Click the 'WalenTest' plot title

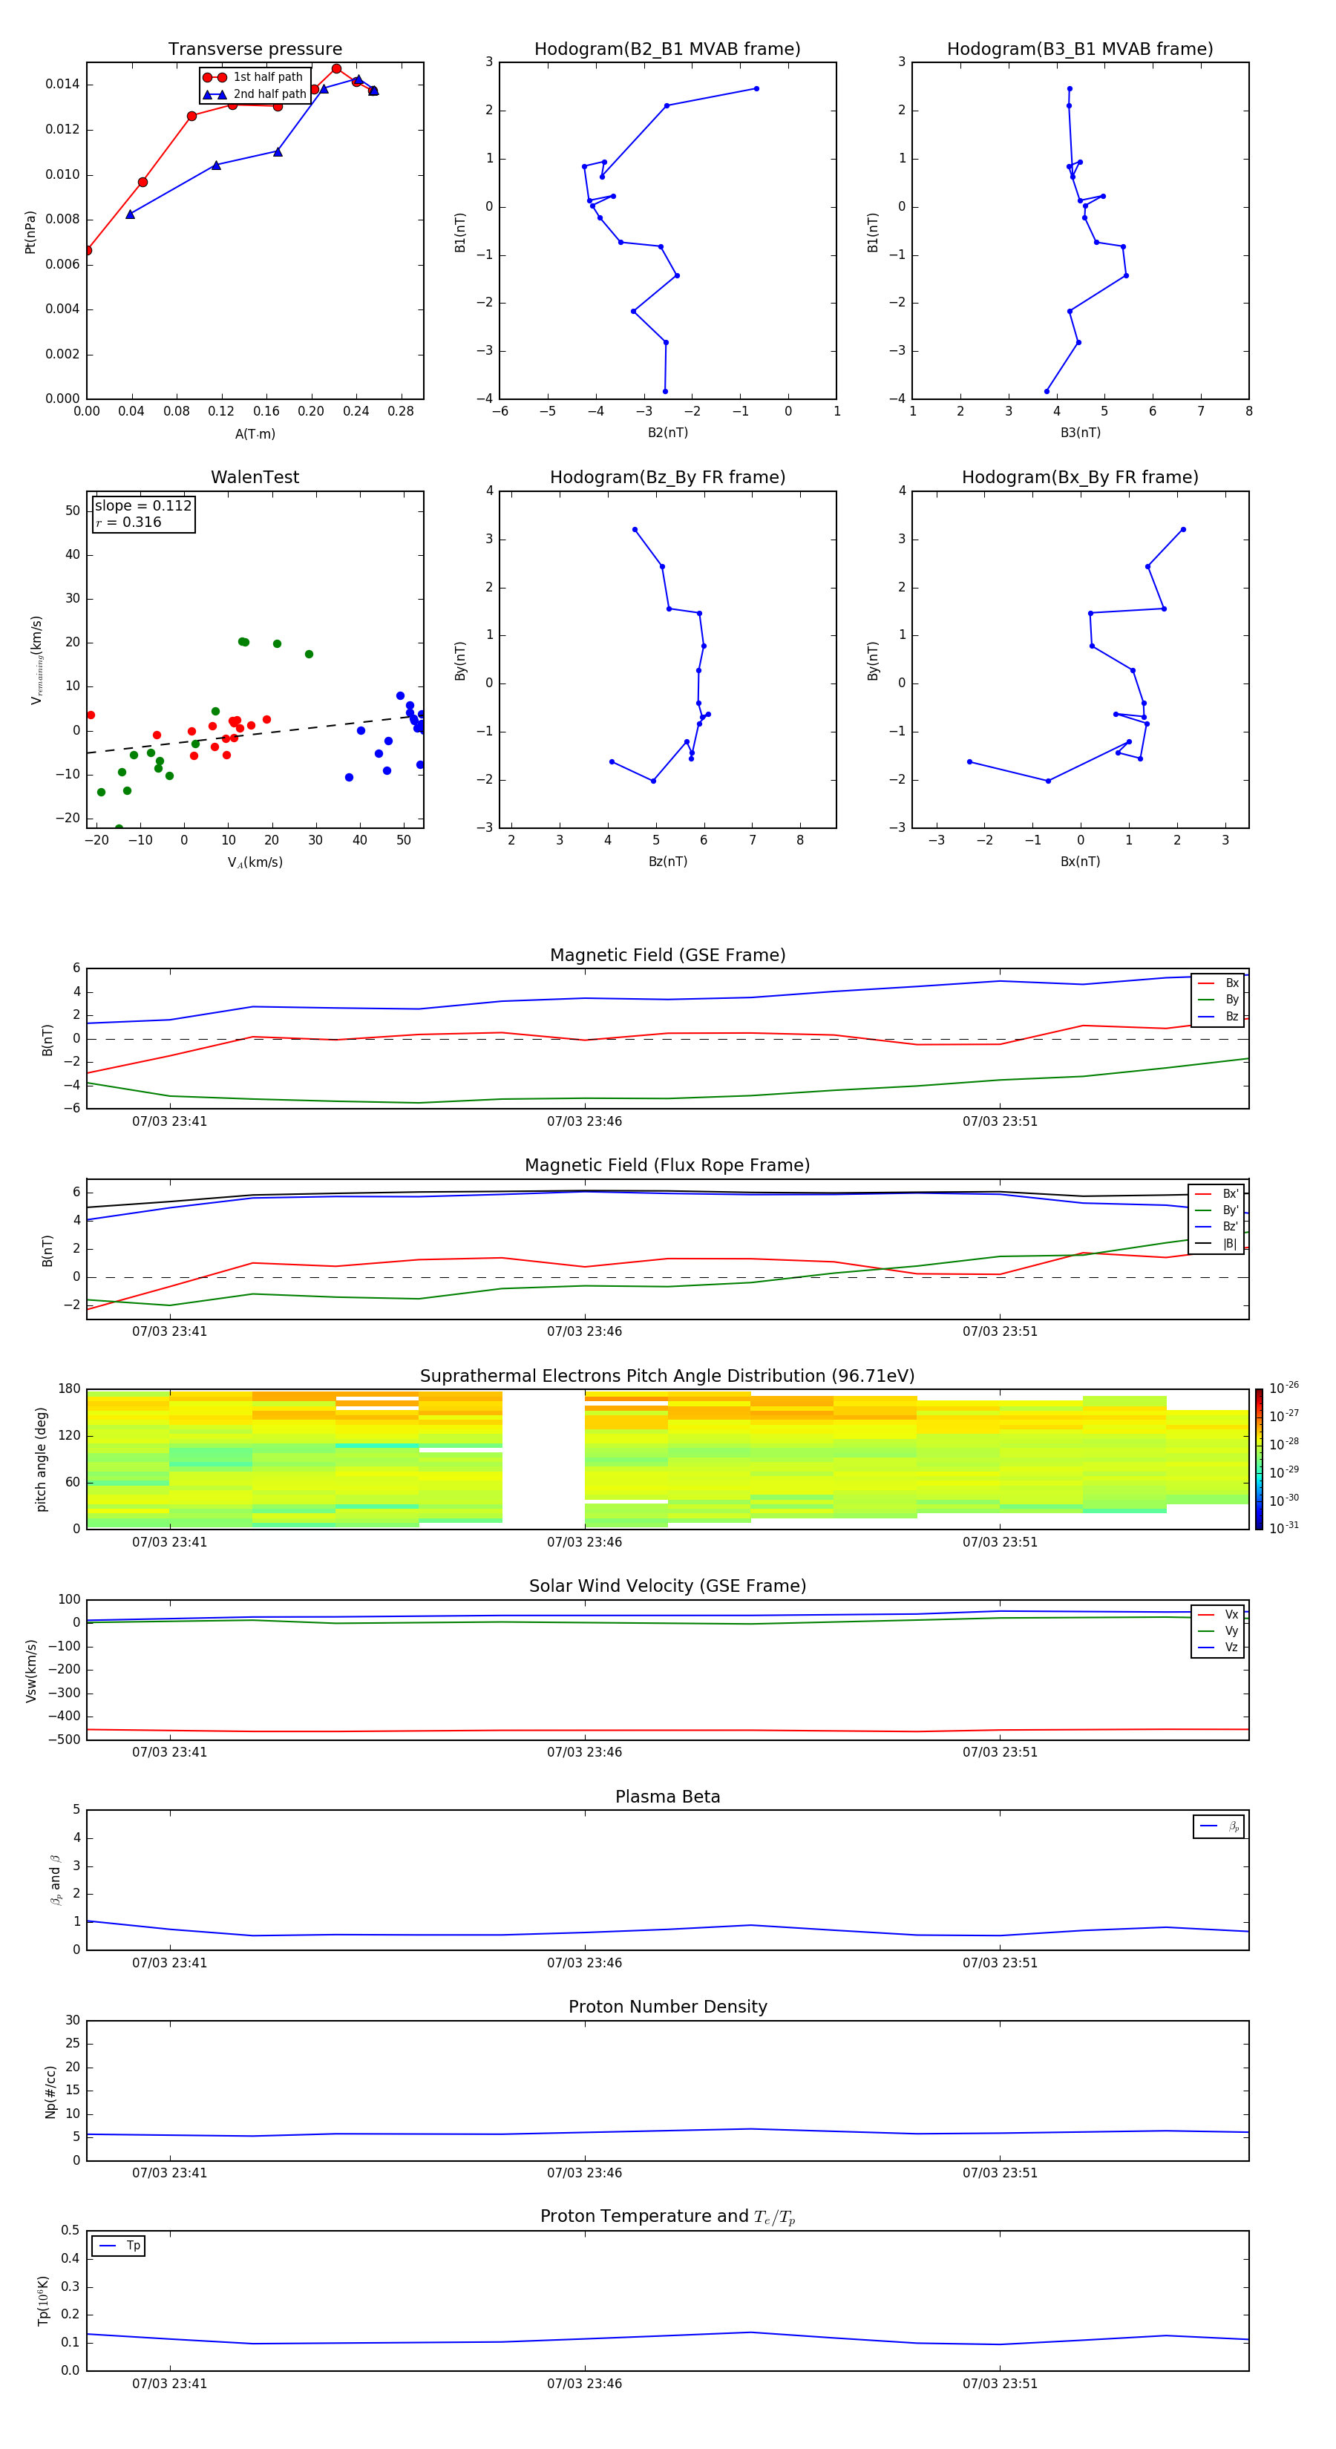click(255, 477)
